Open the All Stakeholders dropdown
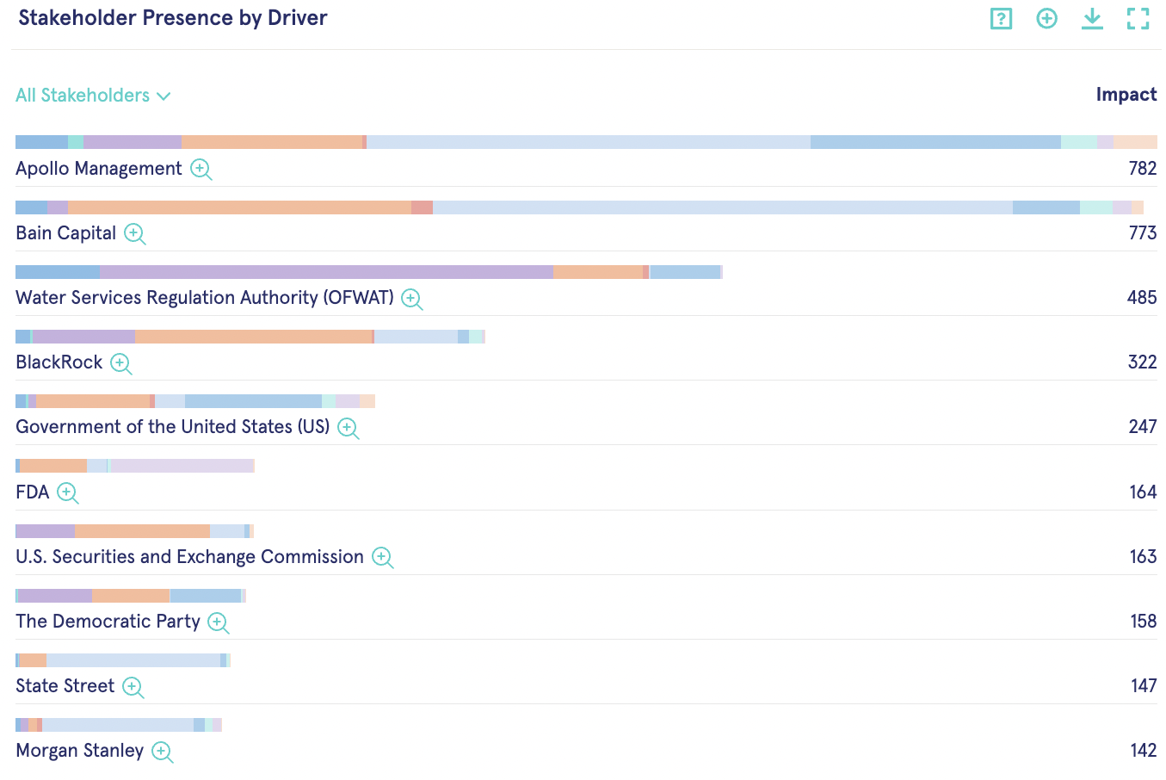 tap(93, 96)
